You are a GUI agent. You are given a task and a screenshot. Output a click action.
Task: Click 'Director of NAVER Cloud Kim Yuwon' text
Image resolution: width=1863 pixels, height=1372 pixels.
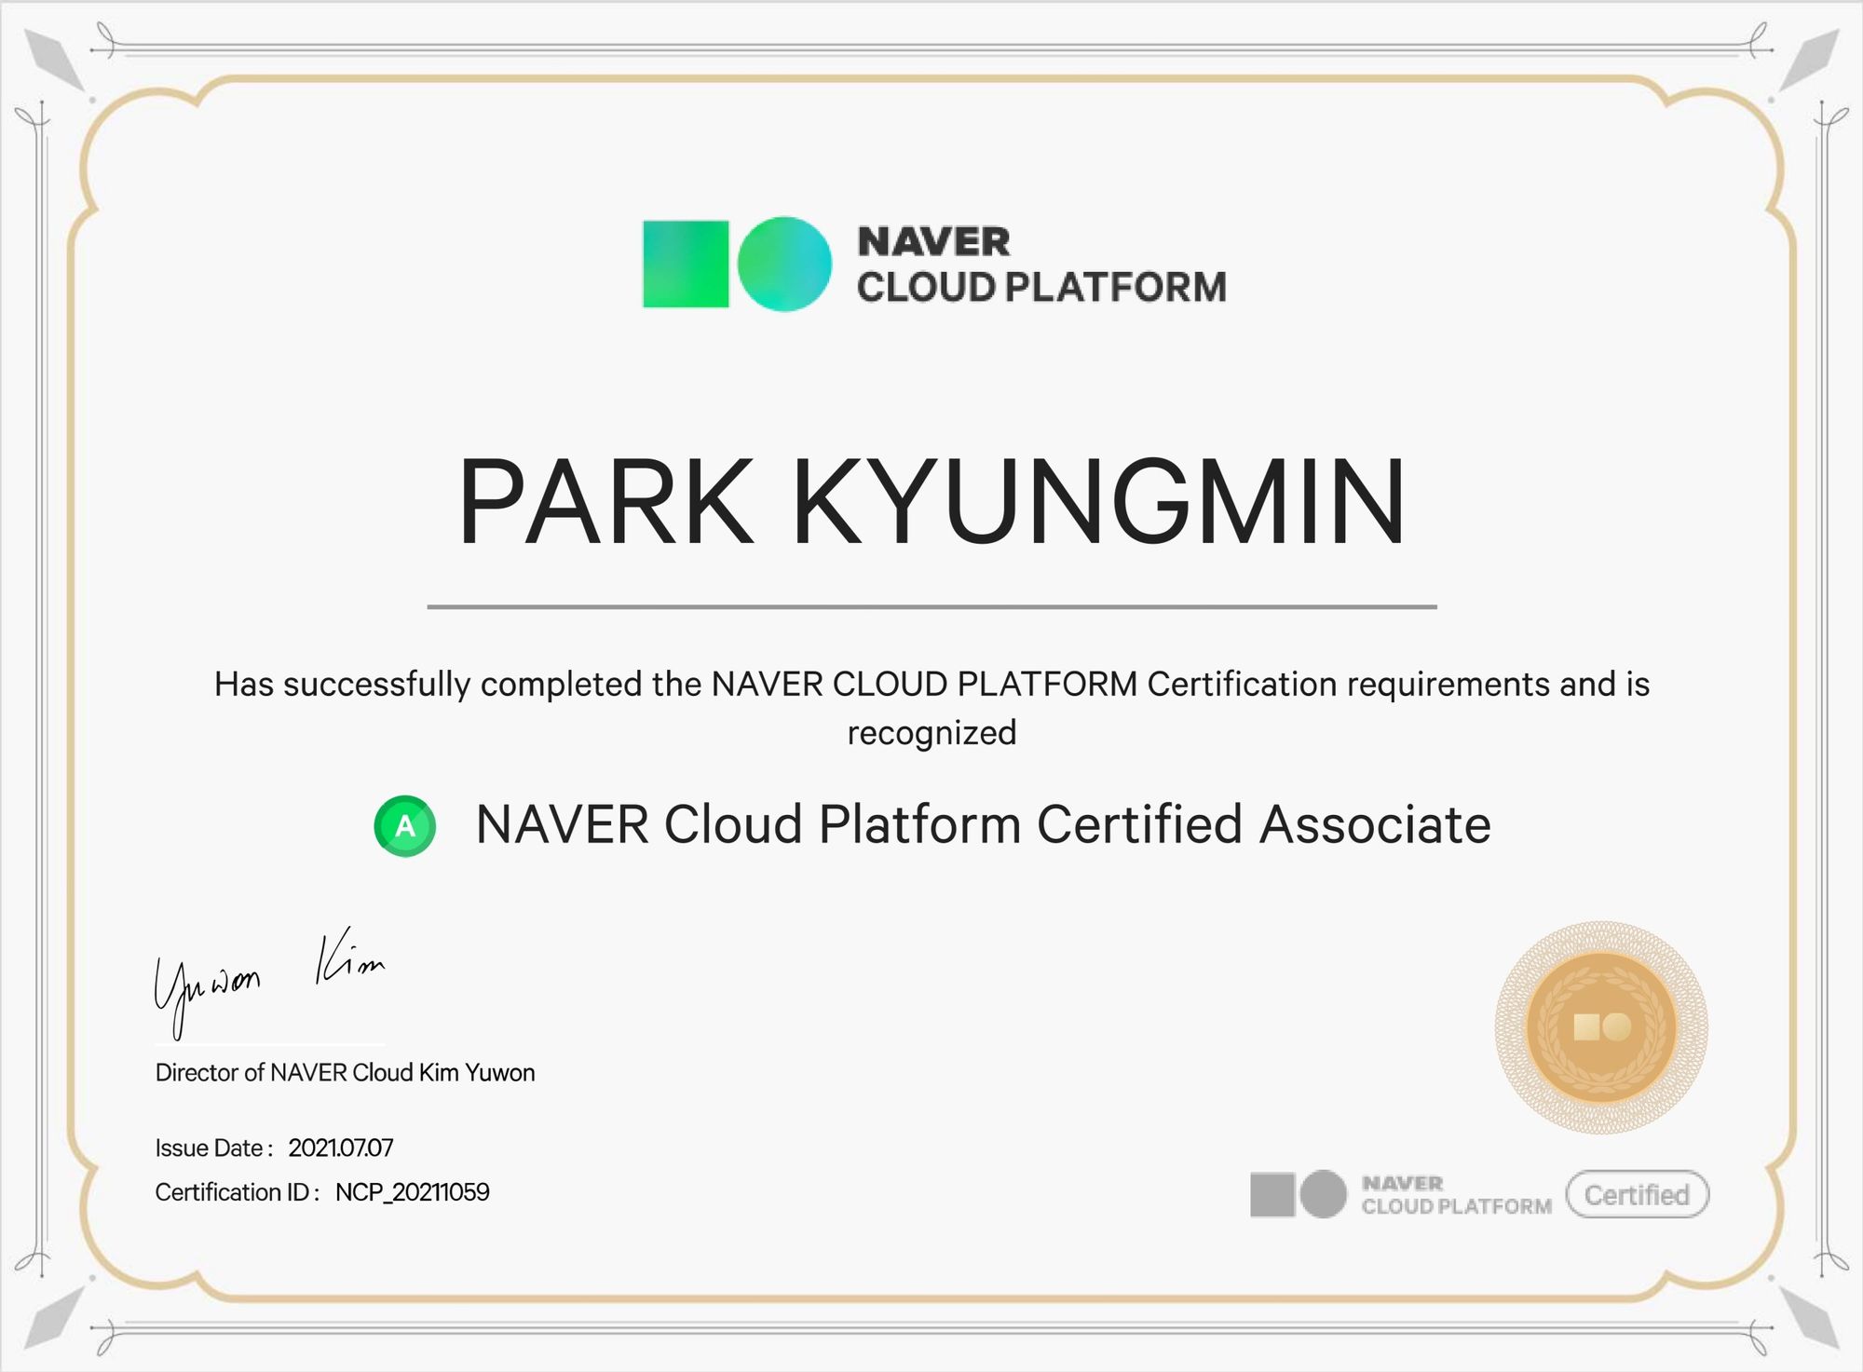[x=345, y=1073]
